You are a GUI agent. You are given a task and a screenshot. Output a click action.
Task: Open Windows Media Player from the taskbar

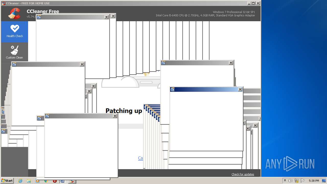(x=38, y=181)
